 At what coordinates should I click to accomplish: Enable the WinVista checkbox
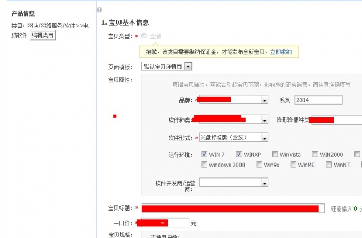[x=275, y=155]
